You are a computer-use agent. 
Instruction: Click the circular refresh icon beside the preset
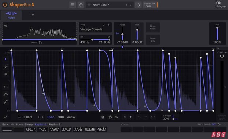coord(138,5)
